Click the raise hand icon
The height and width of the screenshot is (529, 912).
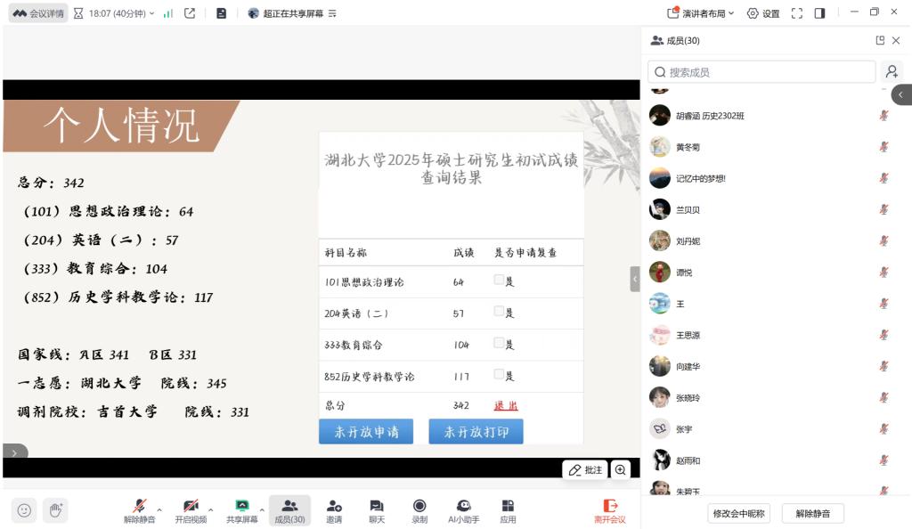coord(55,510)
